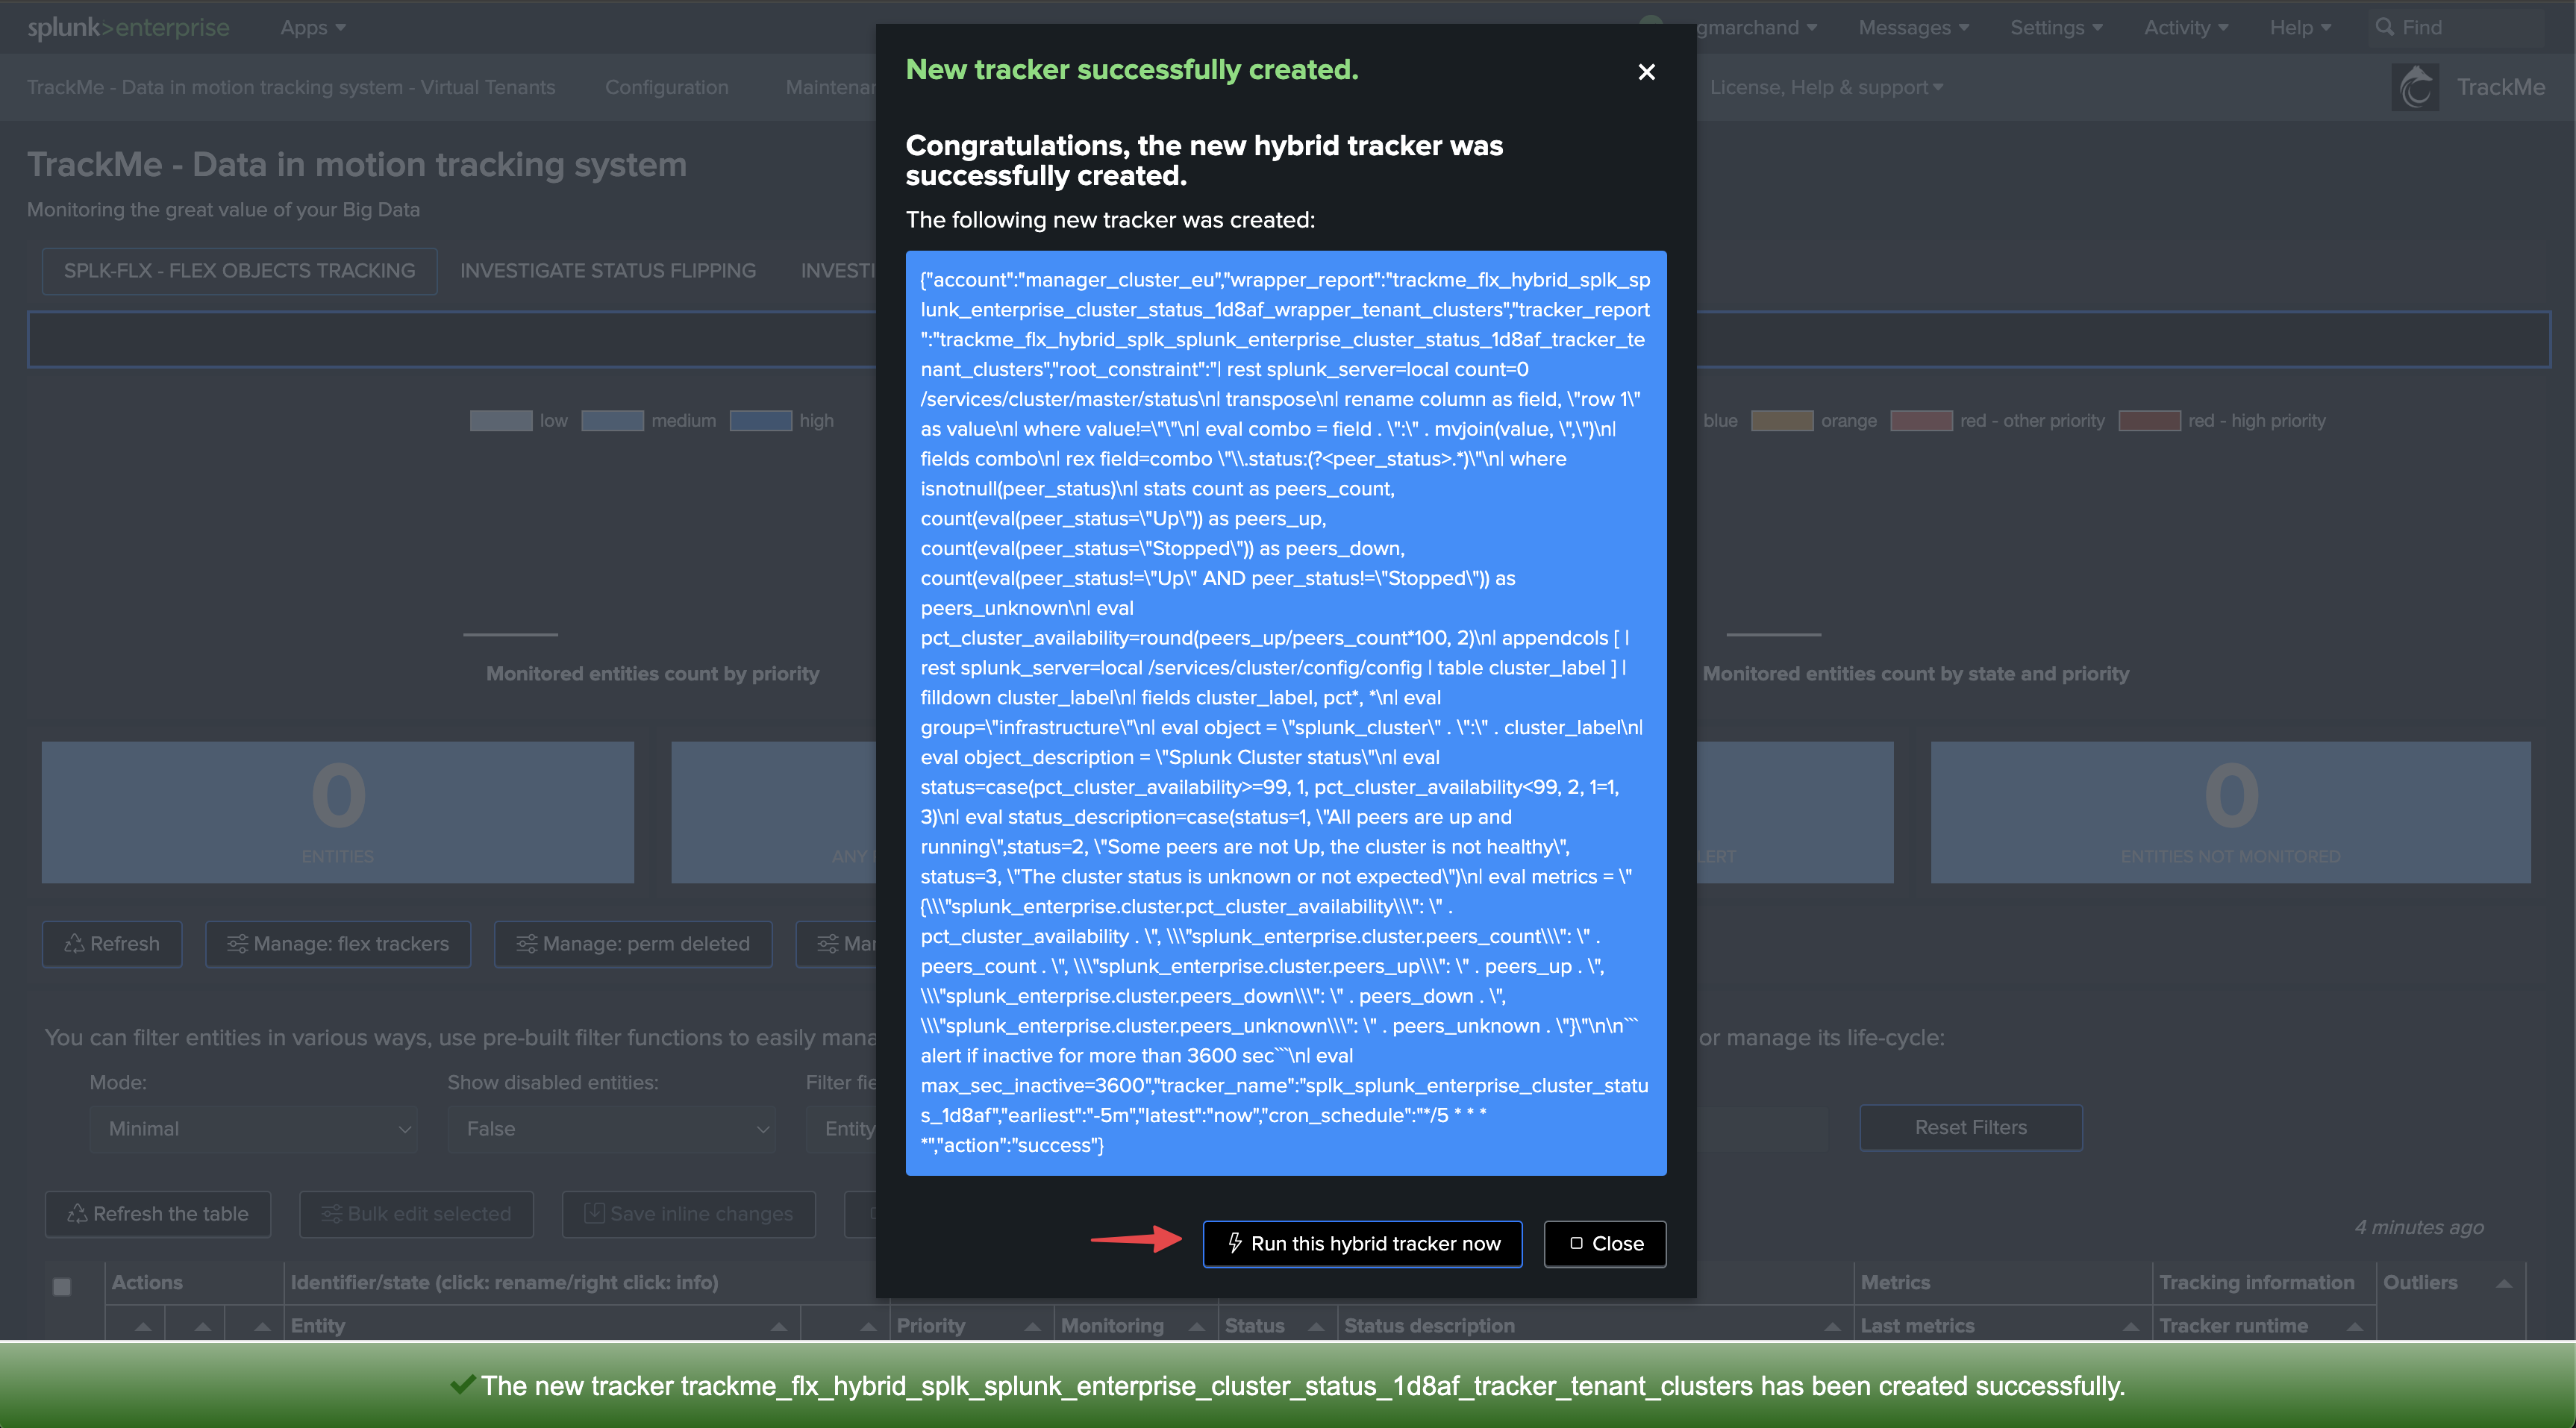Viewport: 2576px width, 1428px height.
Task: Open Manage: perm deleted
Action: click(633, 943)
